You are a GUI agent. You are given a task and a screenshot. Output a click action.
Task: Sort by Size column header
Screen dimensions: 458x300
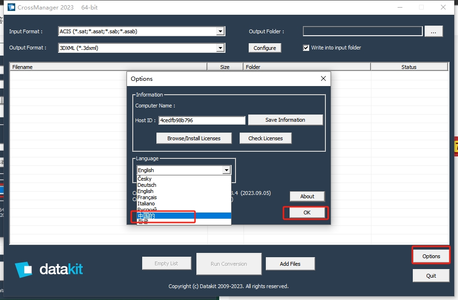click(x=225, y=67)
